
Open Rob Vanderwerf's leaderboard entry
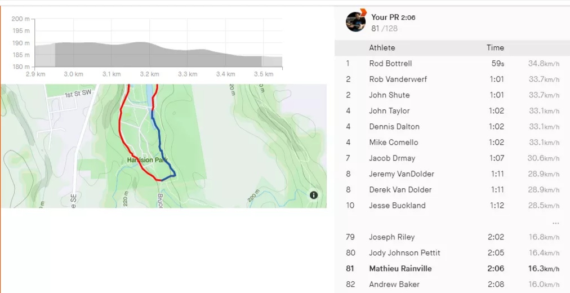click(398, 79)
